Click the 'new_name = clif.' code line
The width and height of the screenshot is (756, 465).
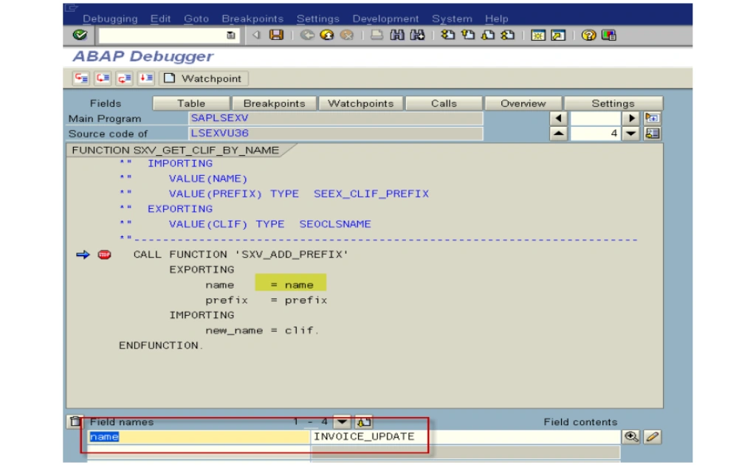click(x=262, y=331)
